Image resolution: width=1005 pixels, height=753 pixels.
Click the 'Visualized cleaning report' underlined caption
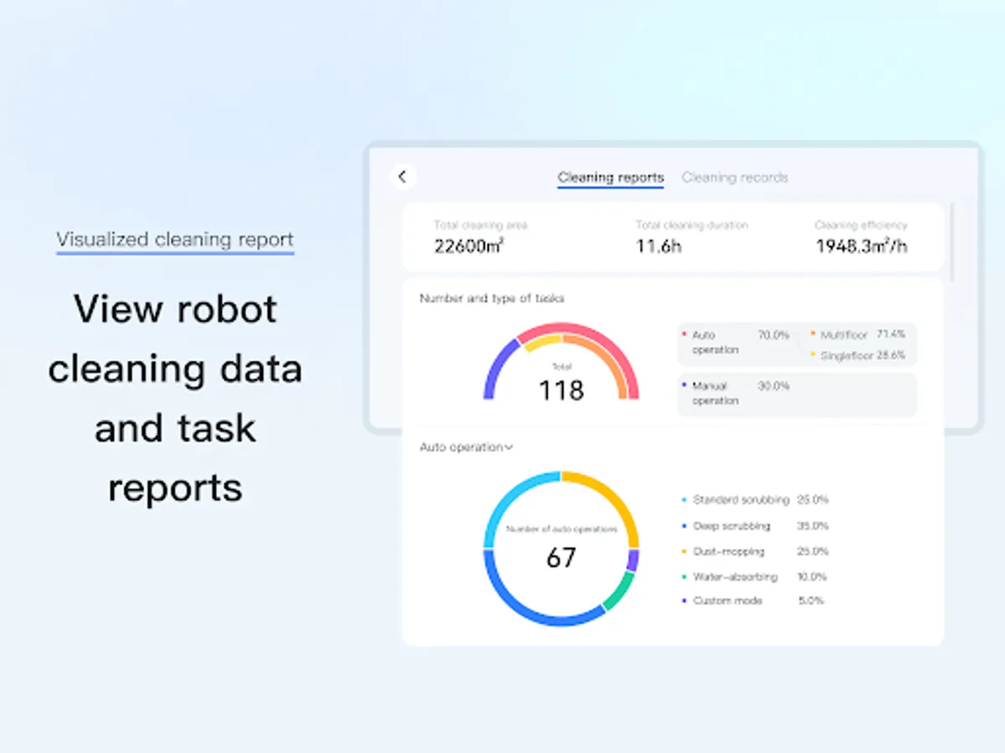coord(175,239)
